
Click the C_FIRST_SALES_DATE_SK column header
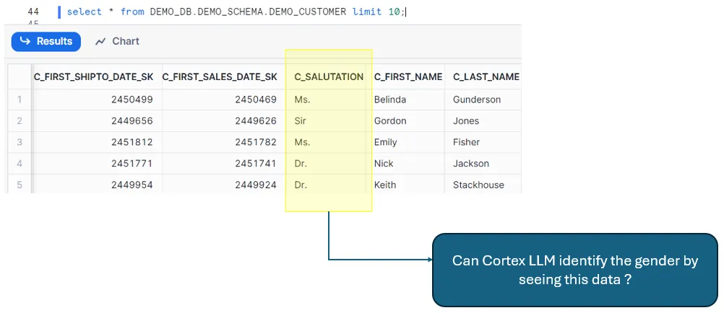pyautogui.click(x=220, y=76)
